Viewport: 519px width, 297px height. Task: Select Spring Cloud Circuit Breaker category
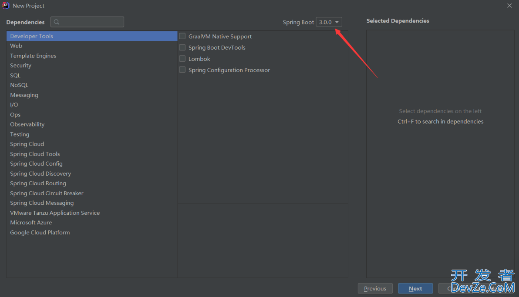click(x=92, y=193)
